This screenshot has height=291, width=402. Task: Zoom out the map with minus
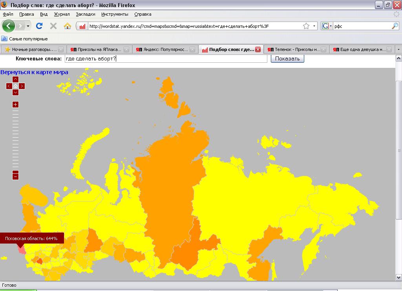click(x=15, y=176)
